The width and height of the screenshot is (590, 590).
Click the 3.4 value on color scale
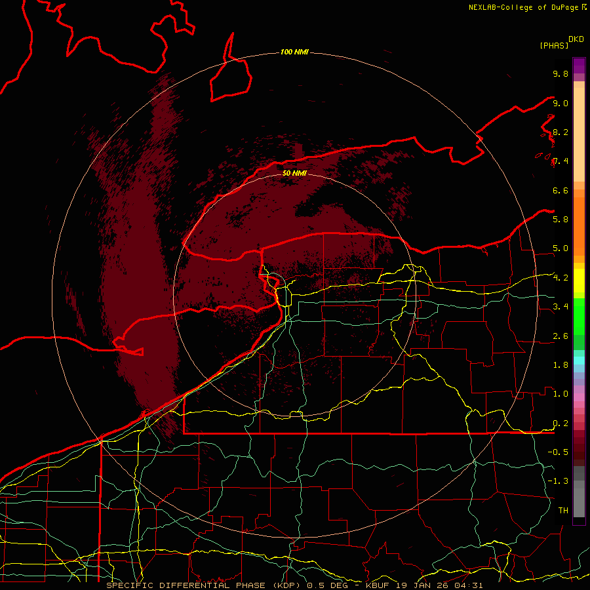pyautogui.click(x=560, y=306)
